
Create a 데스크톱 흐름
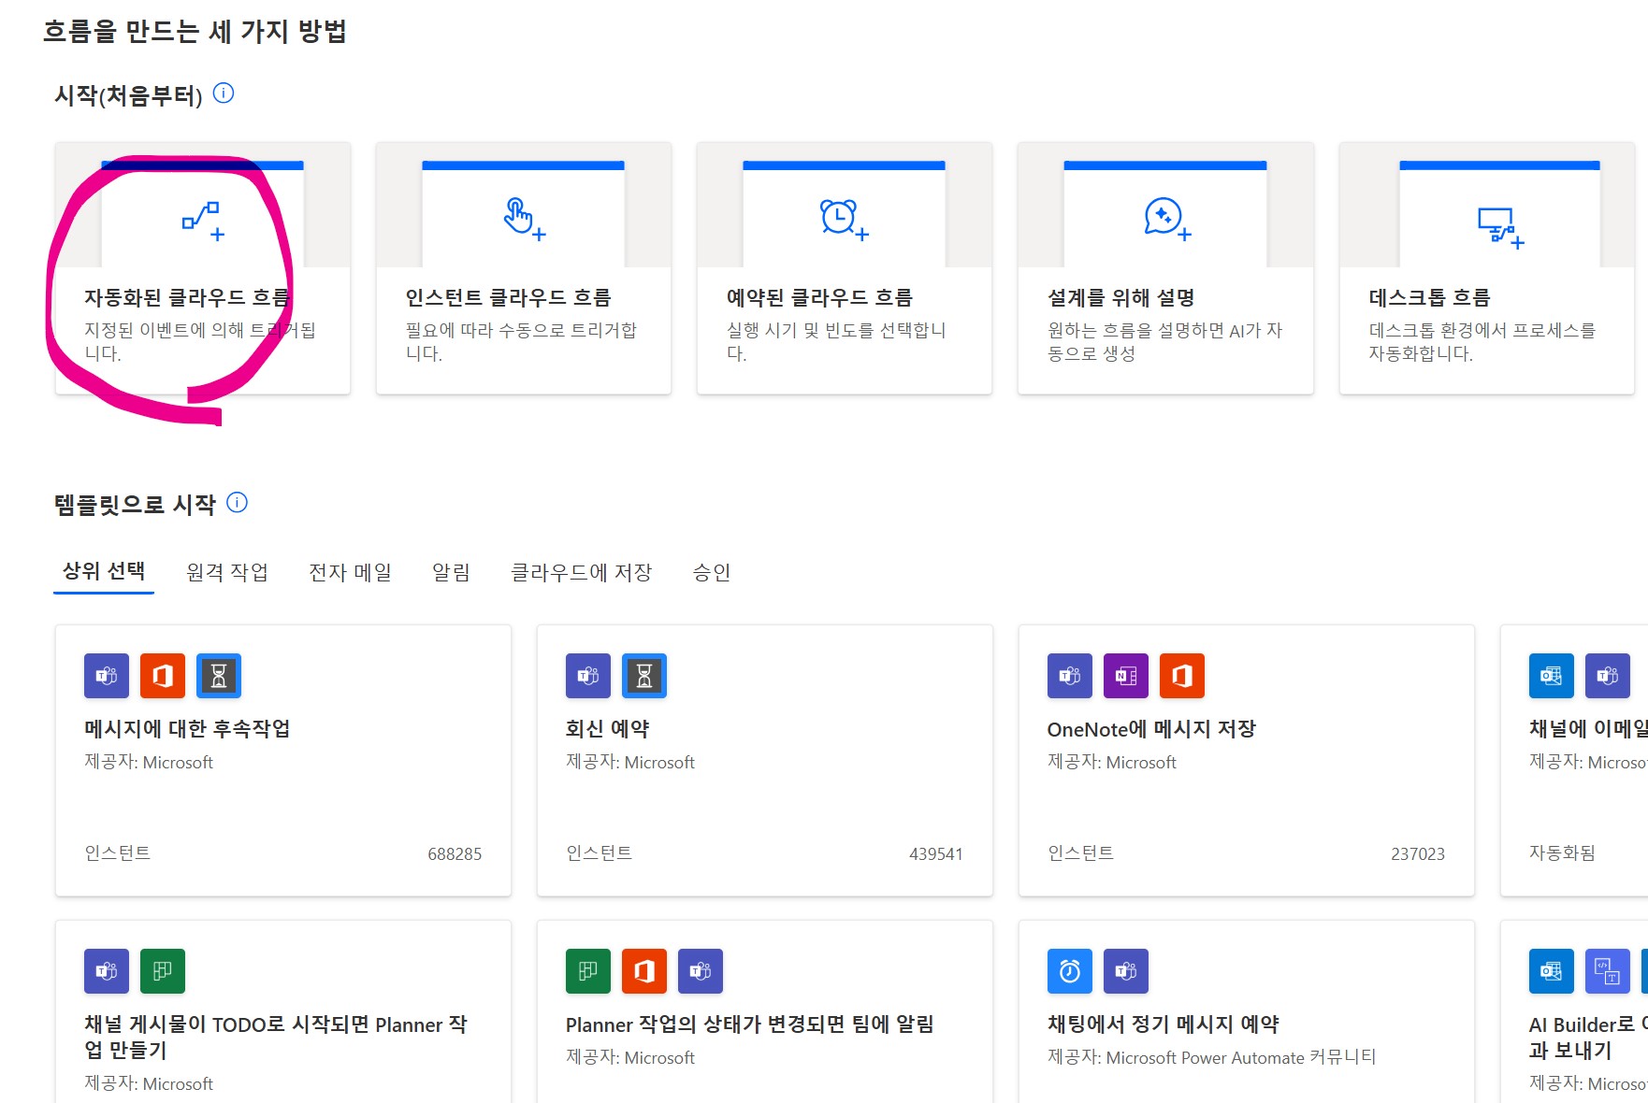pyautogui.click(x=1487, y=268)
